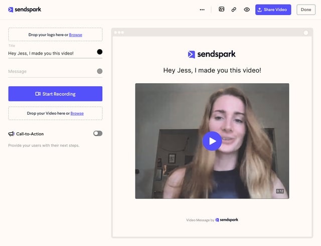Click the Start Recording button
This screenshot has width=321, height=246.
55,94
